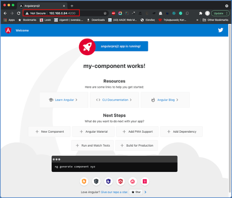232x198 pixels.
Task: Select the New Component next step
Action: (x=49, y=132)
